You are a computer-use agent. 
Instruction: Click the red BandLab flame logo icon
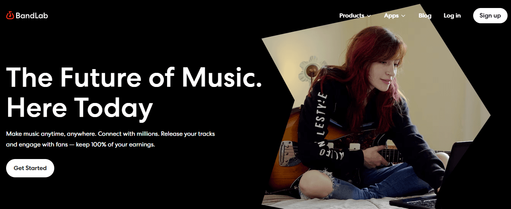[10, 16]
